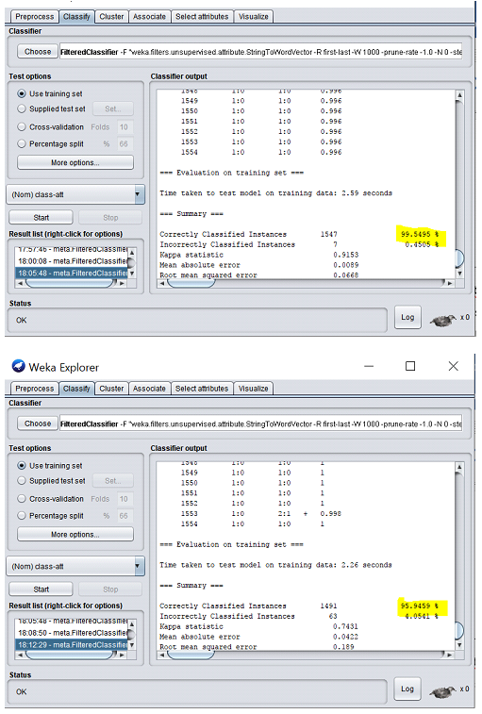The width and height of the screenshot is (482, 714).
Task: Open the Visualize tab in the 99.5495% window
Action: coord(254,16)
